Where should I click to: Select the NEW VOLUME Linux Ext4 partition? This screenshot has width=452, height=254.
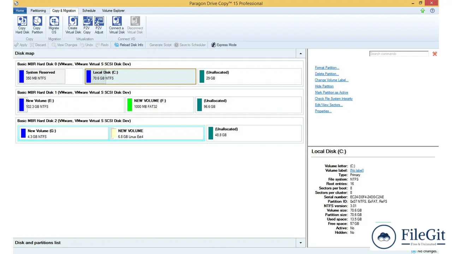click(157, 133)
